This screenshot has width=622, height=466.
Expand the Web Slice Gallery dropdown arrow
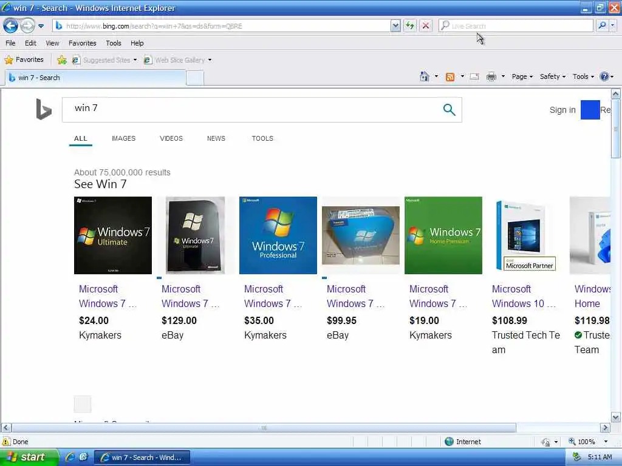pyautogui.click(x=210, y=60)
